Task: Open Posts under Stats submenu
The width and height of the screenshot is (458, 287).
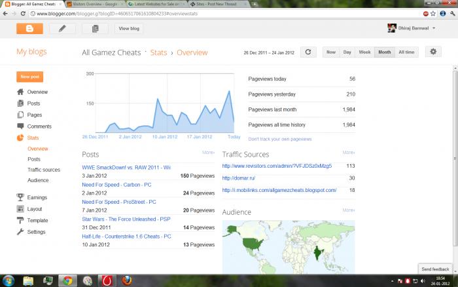Action: pyautogui.click(x=34, y=159)
